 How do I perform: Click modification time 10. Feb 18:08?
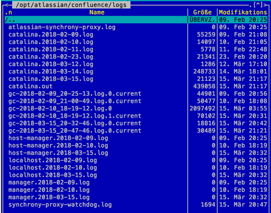tap(243, 101)
